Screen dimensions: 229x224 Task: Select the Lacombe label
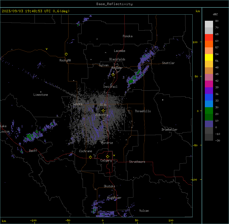click(120, 51)
